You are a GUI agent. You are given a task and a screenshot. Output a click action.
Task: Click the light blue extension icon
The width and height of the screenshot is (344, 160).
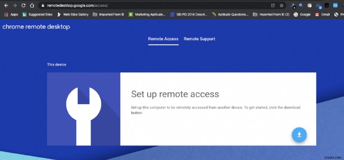pos(335,6)
